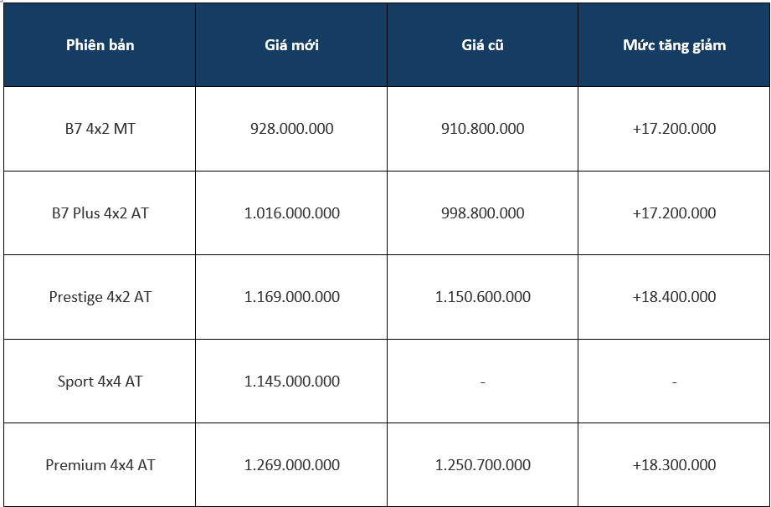Click the +18.300.000 change value

point(674,465)
